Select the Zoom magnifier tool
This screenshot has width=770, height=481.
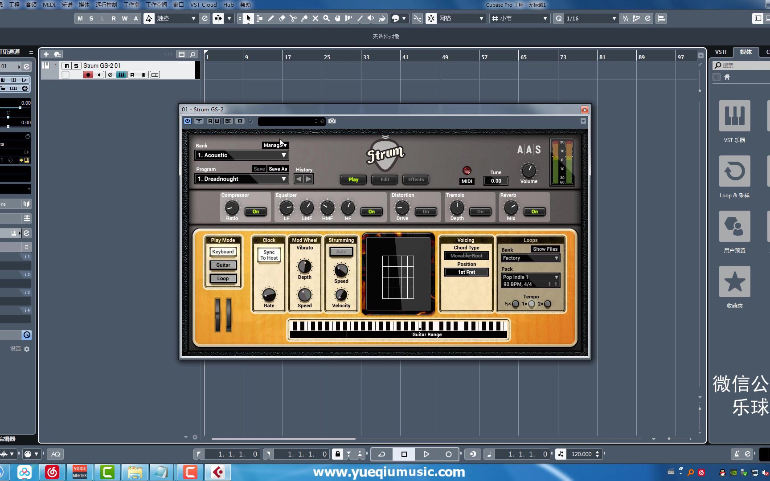[x=326, y=18]
